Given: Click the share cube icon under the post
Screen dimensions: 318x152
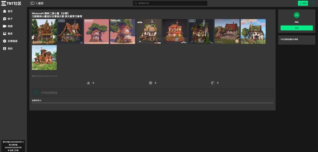Looking at the screenshot, I should point(213,83).
